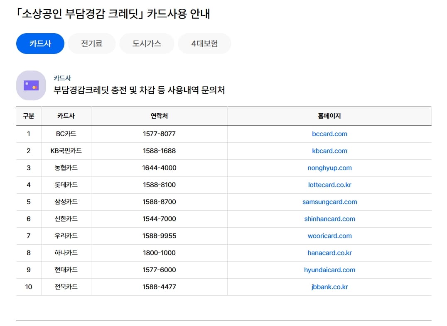Select 삼성카드 number 1588-8700
447x326 pixels.
coord(159,202)
